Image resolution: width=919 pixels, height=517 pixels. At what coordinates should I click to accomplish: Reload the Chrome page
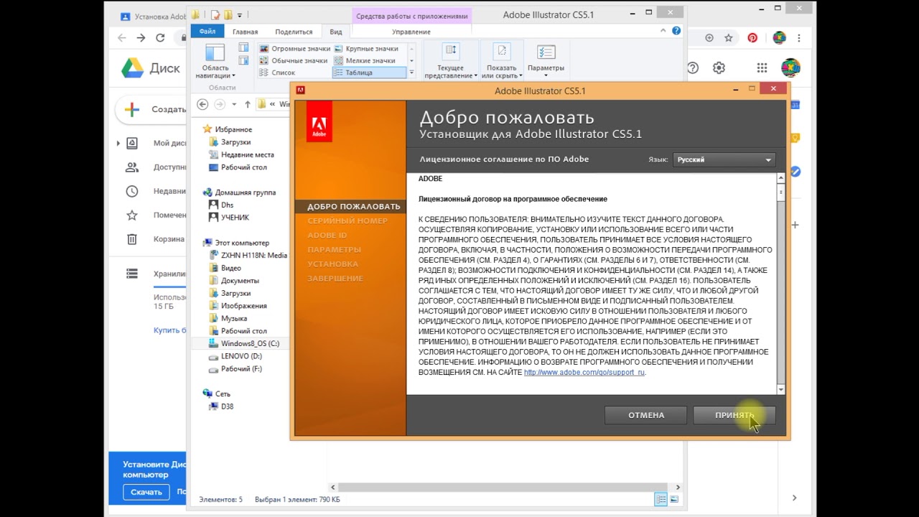pos(159,38)
